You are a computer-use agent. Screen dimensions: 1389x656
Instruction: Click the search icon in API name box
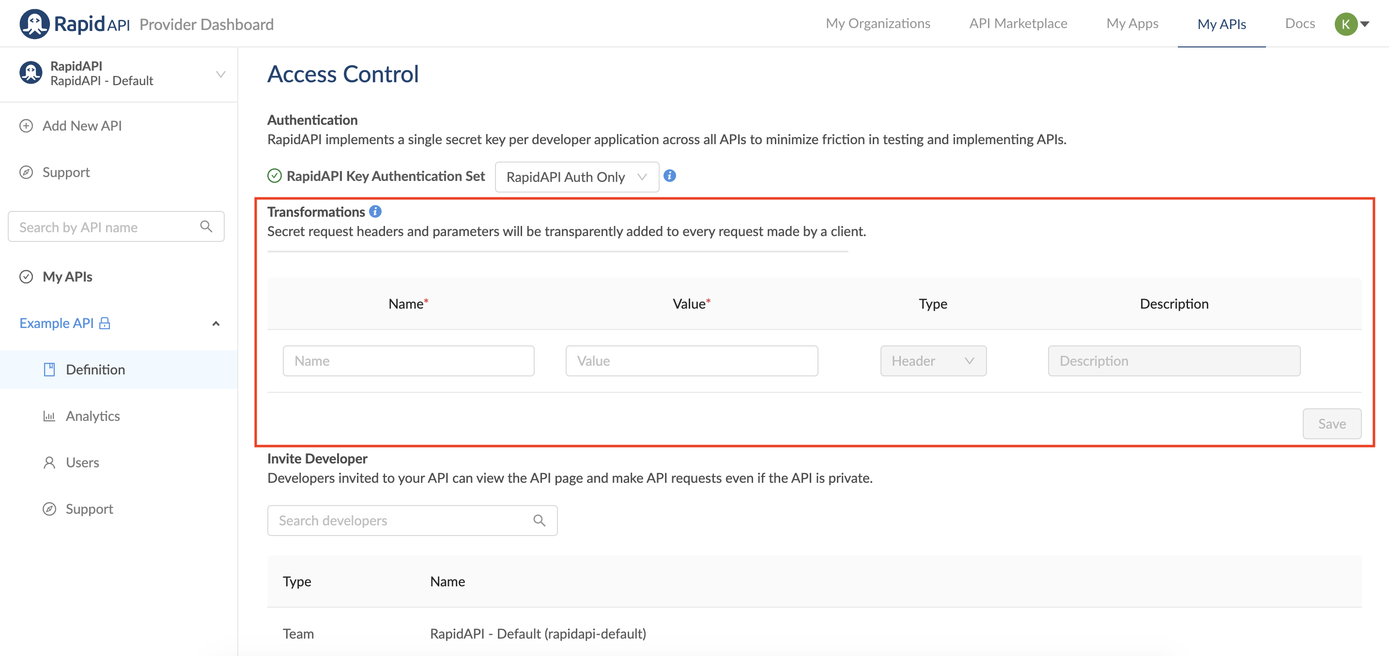click(206, 226)
